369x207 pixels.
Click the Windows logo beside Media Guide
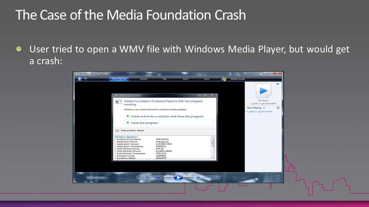click(224, 79)
